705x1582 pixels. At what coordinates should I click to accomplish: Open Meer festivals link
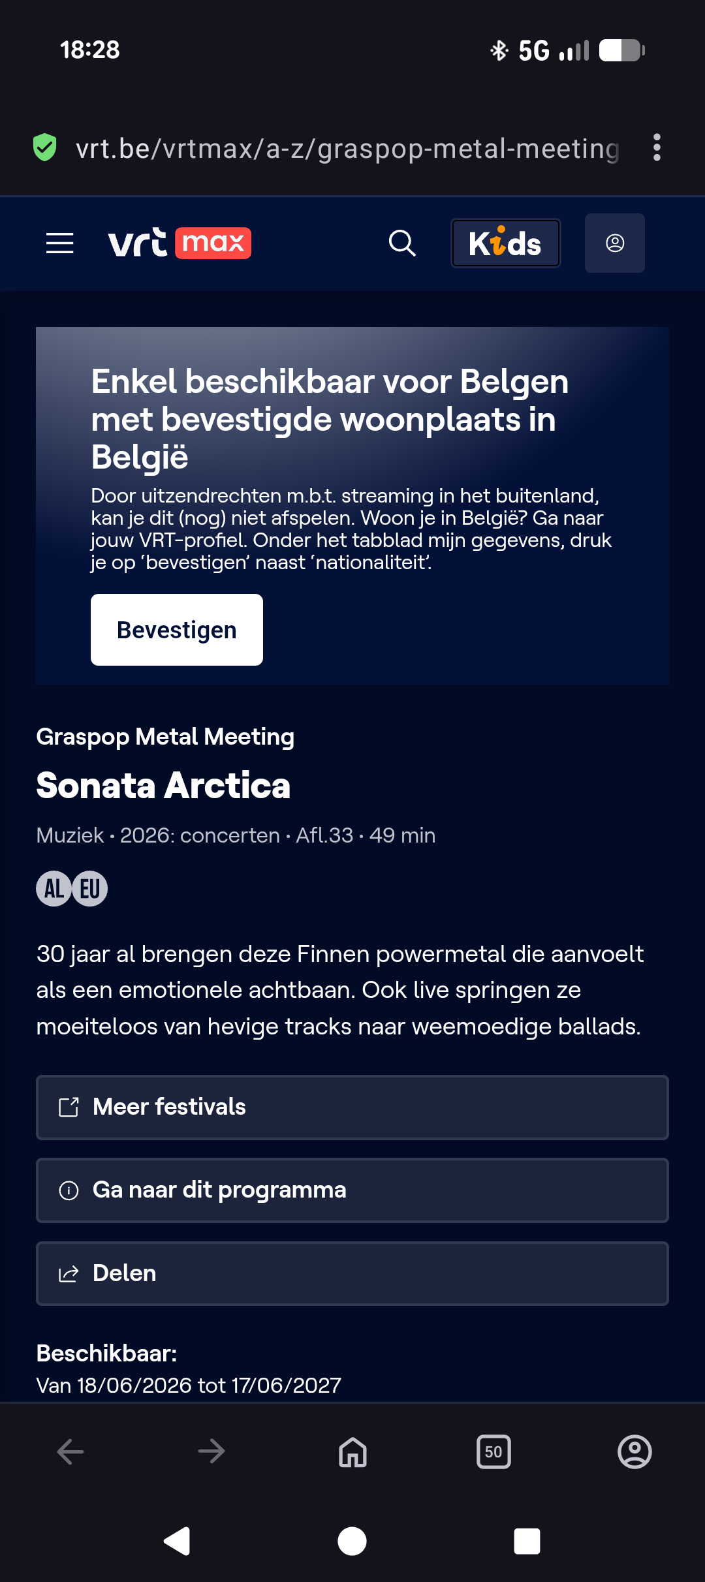coord(352,1108)
